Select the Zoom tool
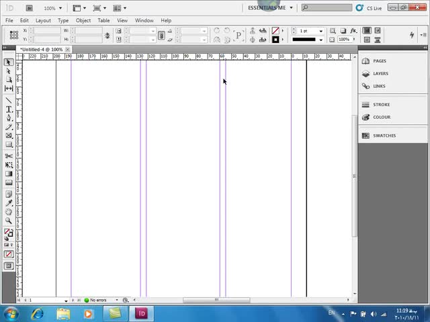The height and width of the screenshot is (322, 430). click(9, 221)
